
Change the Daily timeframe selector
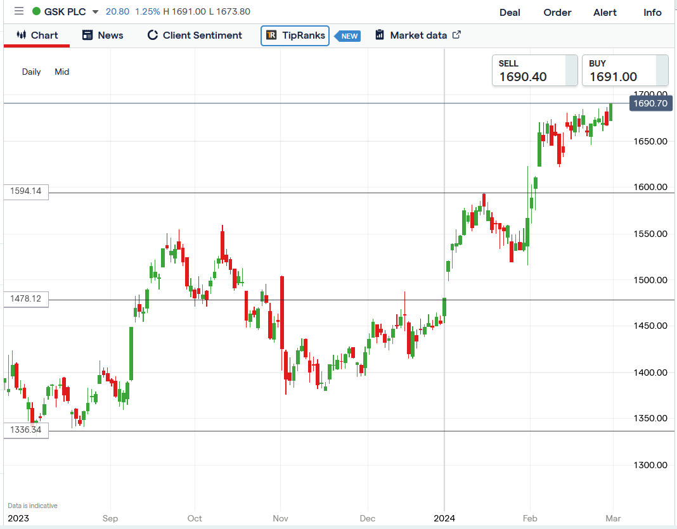point(32,72)
